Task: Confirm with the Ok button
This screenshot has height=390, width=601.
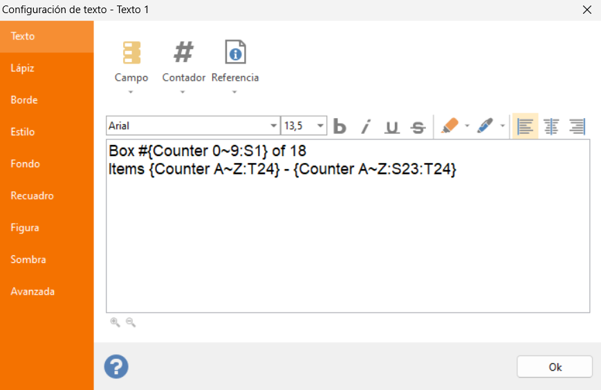Action: tap(555, 367)
